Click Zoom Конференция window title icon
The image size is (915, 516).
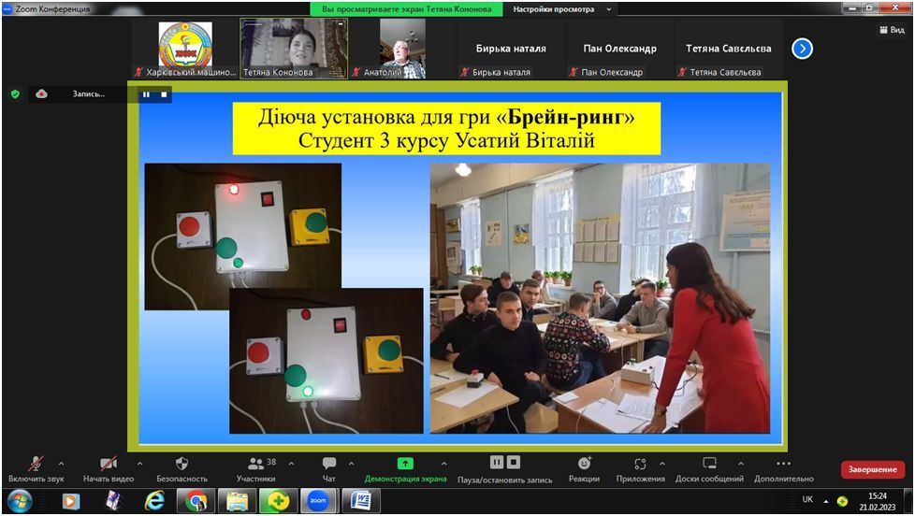pyautogui.click(x=7, y=8)
